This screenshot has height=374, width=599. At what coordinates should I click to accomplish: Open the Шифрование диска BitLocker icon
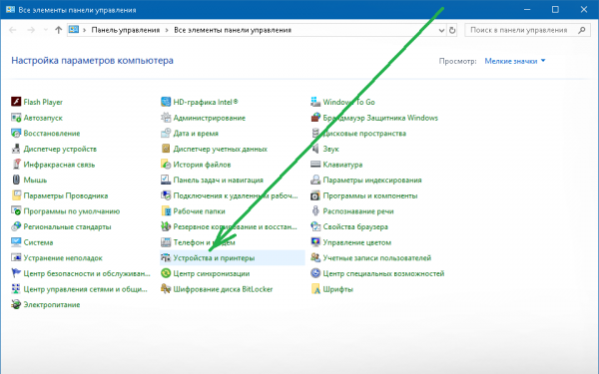[x=166, y=289]
